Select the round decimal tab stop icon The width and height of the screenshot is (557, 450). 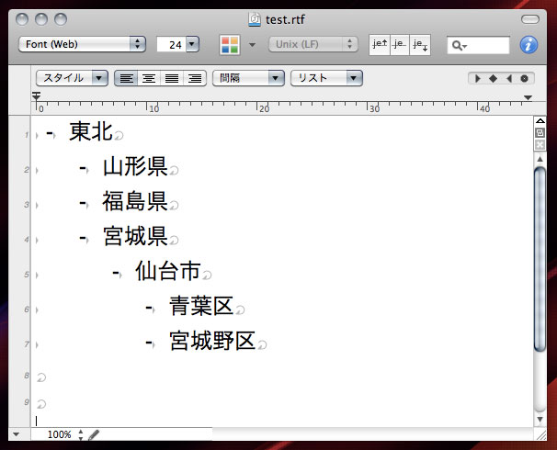coord(524,78)
